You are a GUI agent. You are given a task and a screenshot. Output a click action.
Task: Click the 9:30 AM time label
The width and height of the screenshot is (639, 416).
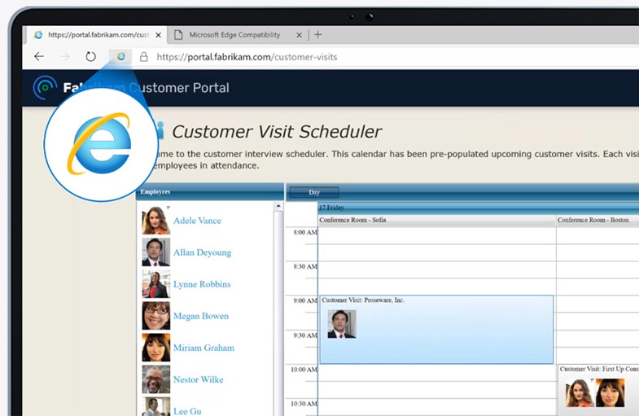point(305,335)
